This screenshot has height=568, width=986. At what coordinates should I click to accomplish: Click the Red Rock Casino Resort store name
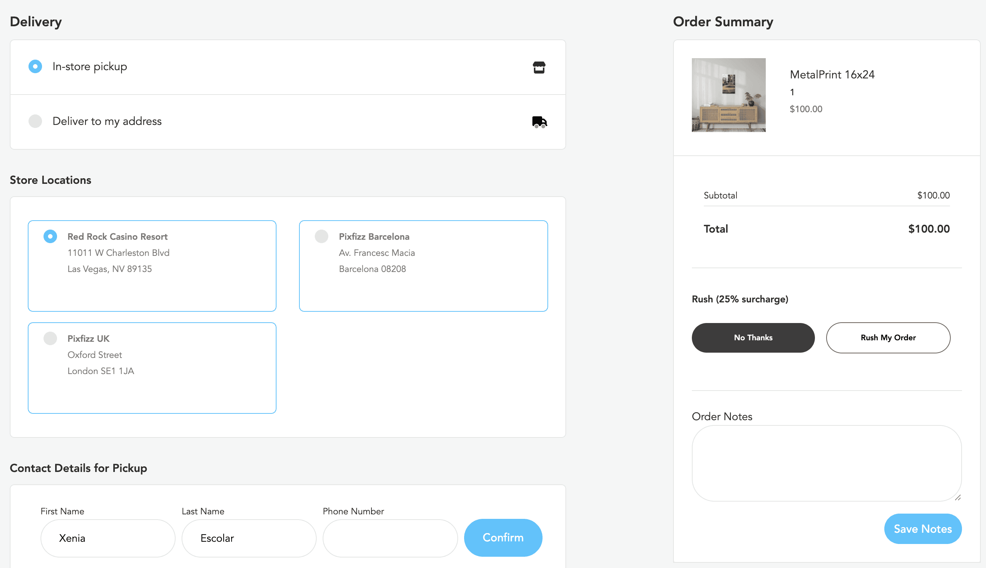click(117, 236)
